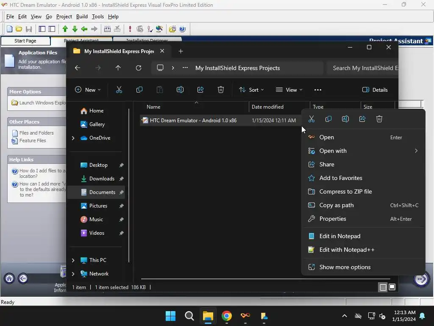Click the Date modified column header
This screenshot has width=434, height=326.
(279, 107)
